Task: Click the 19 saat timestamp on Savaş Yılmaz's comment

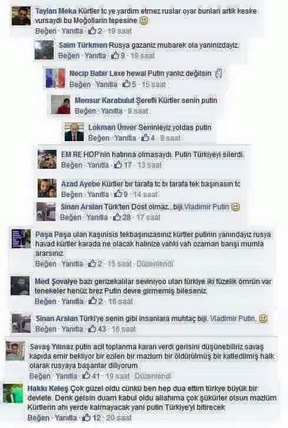Action: click(x=117, y=376)
